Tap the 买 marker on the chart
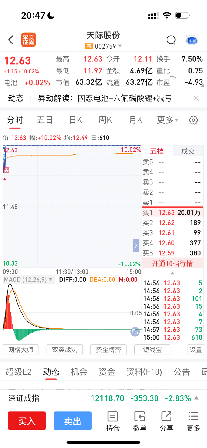The height and width of the screenshot is (448, 207). coord(6,170)
